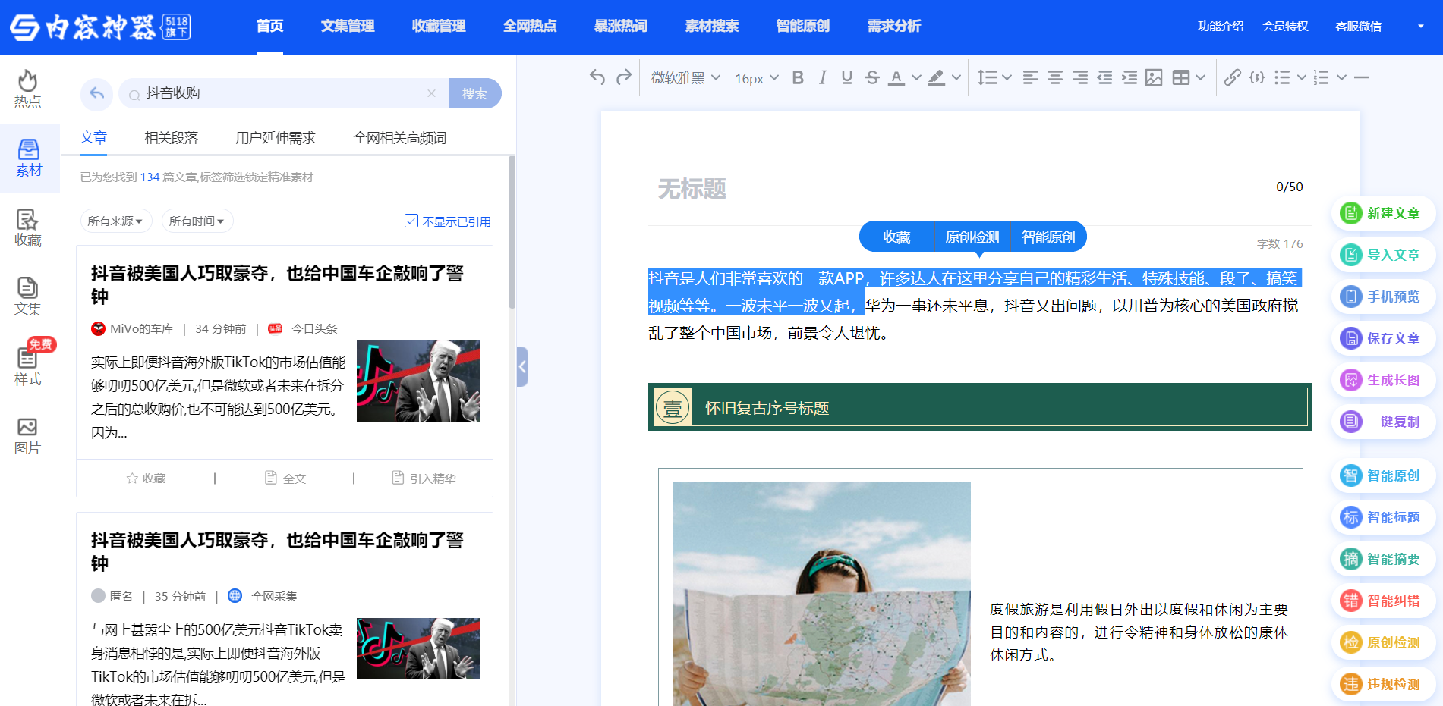Screen dimensions: 1443x706
Task: Open 全网热点 in the top navigation
Action: click(530, 26)
